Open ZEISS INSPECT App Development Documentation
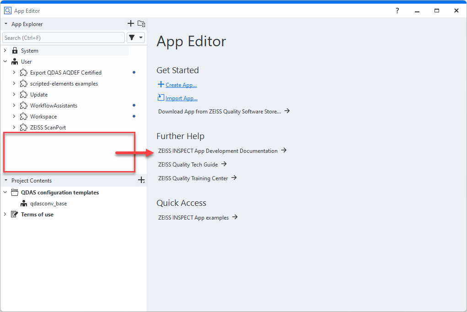Screen dimensions: 467x312 [218, 151]
